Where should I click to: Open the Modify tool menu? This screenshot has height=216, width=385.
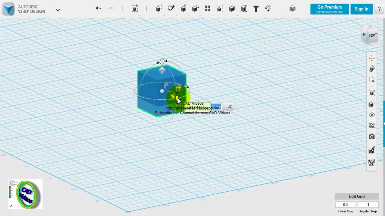point(196,8)
